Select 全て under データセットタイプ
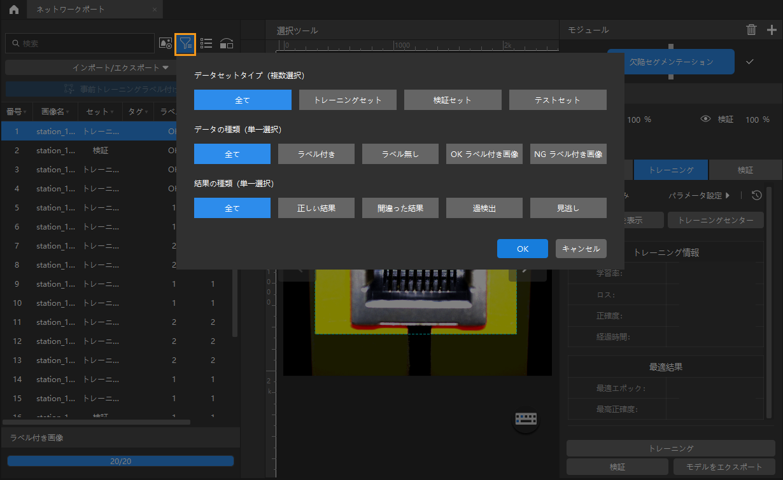This screenshot has width=783, height=480. click(x=243, y=100)
